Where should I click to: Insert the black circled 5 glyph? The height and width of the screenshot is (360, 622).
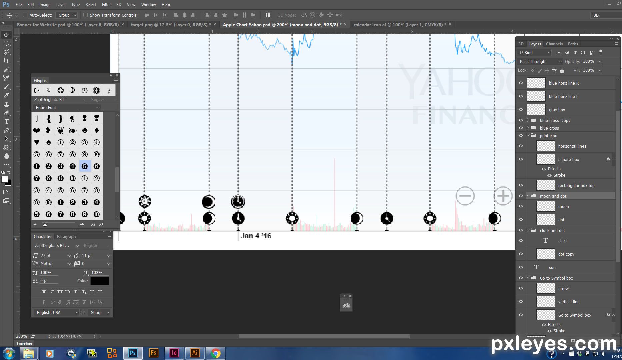(x=85, y=166)
